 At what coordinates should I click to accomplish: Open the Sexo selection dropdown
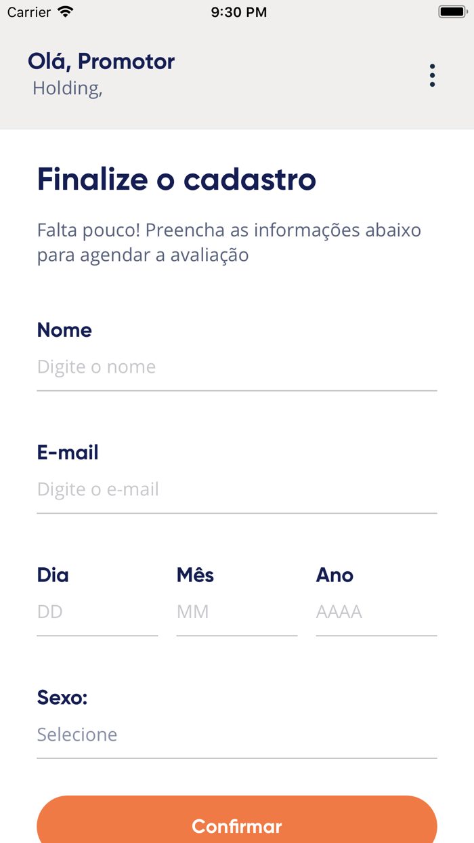[x=237, y=734]
